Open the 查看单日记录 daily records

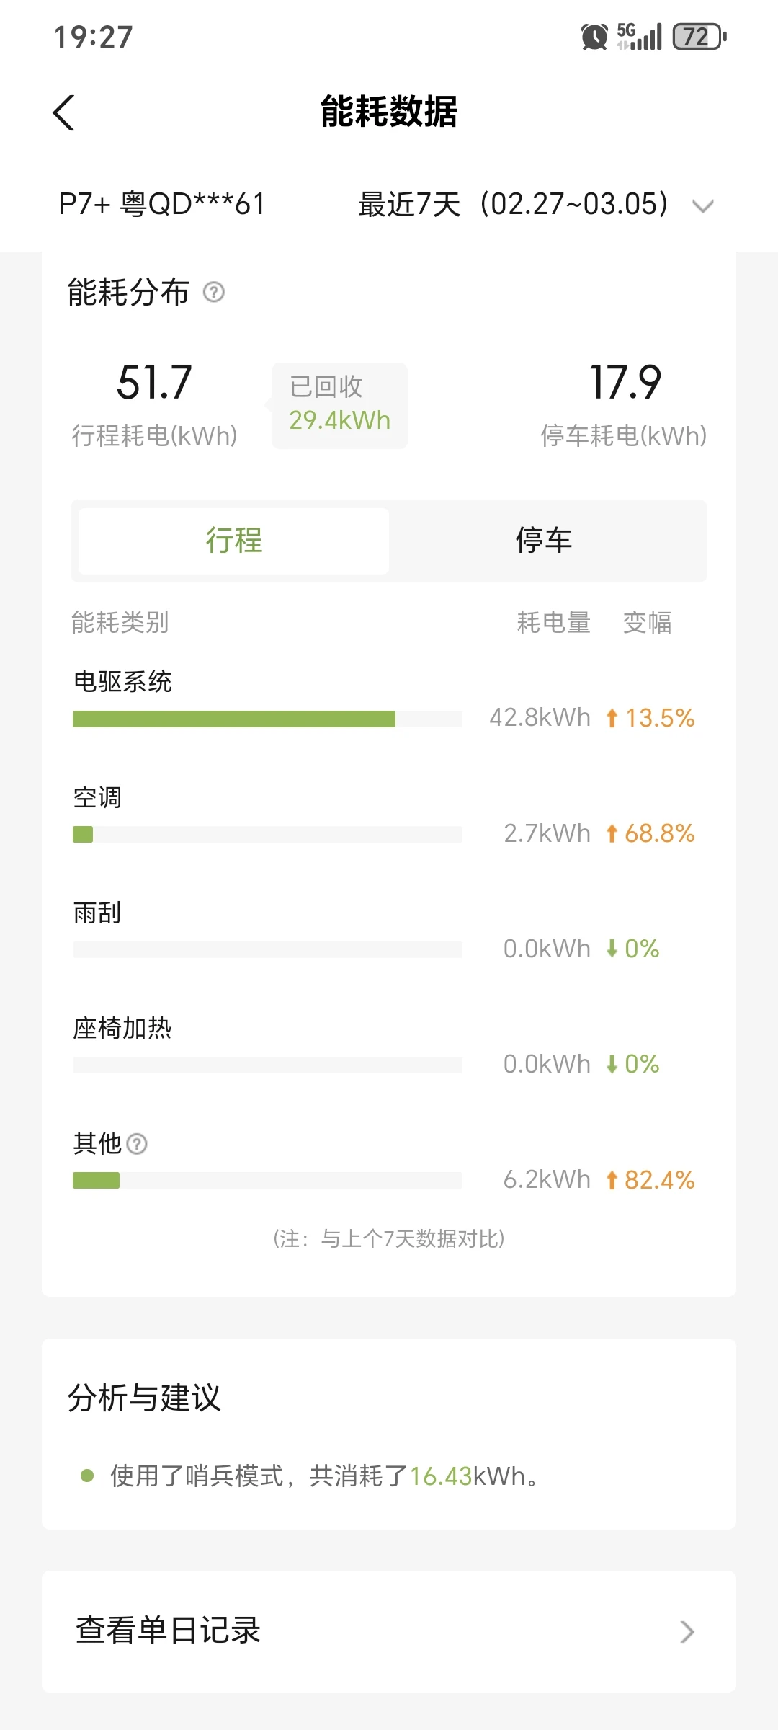(x=169, y=1631)
